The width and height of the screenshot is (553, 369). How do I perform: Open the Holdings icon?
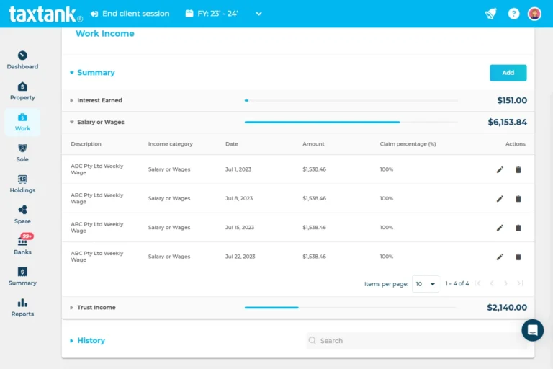pyautogui.click(x=22, y=179)
